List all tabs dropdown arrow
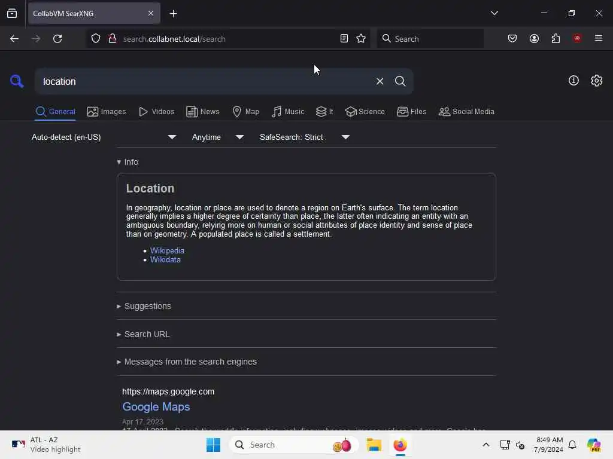613x459 pixels. click(494, 13)
